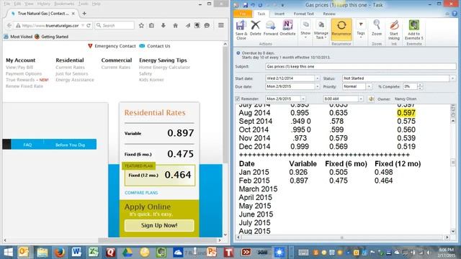Open Google Drive from the taskbar
The image size is (461, 259).
pyautogui.click(x=127, y=253)
